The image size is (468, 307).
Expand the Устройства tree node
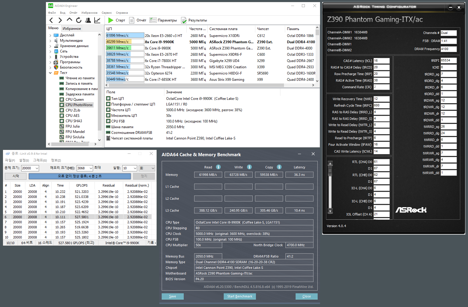tap(50, 57)
